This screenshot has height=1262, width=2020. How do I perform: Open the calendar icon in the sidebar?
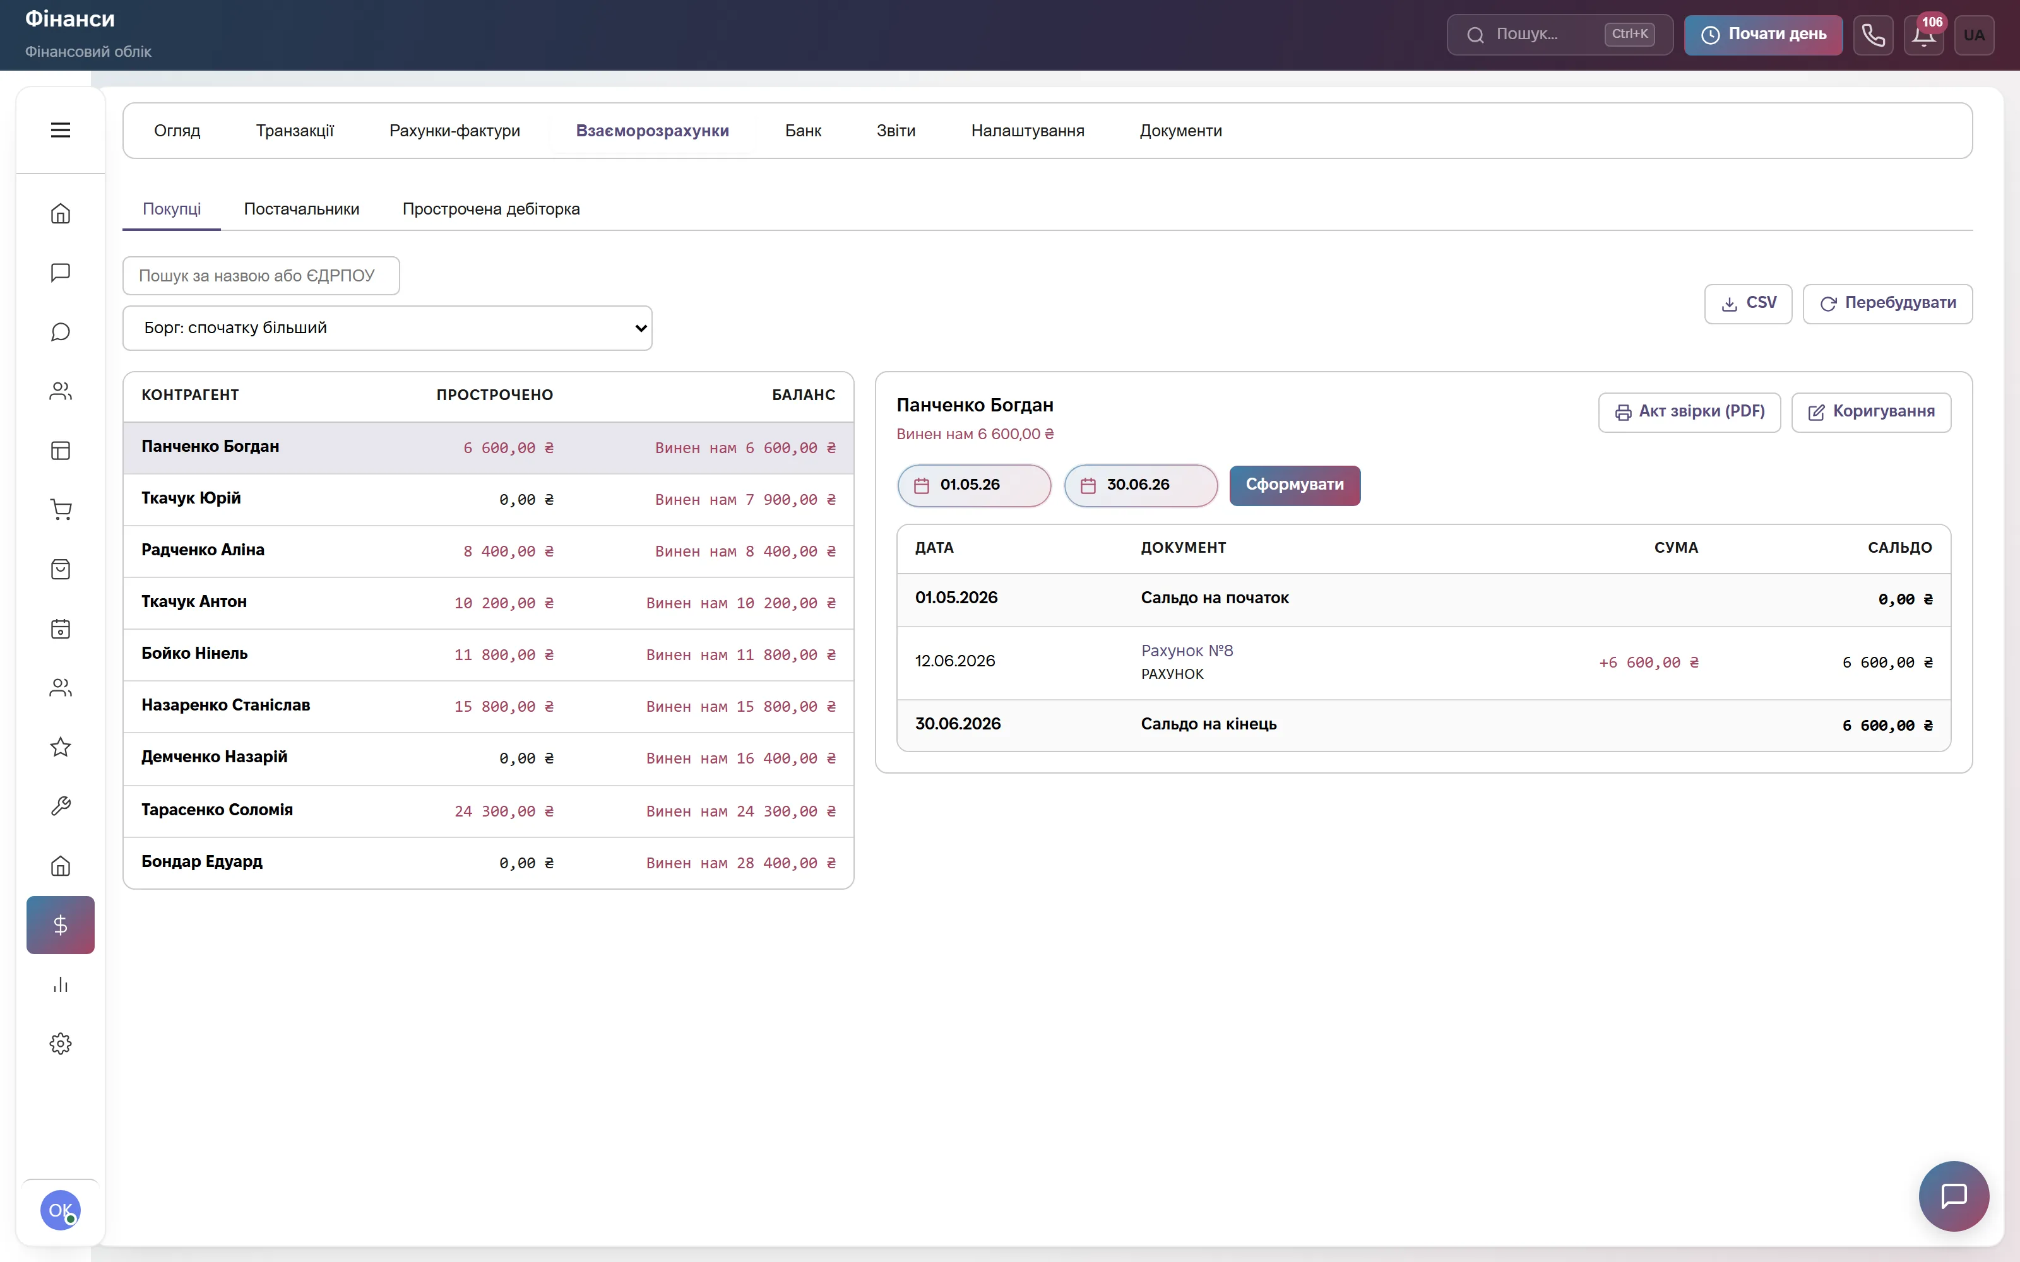pyautogui.click(x=60, y=628)
